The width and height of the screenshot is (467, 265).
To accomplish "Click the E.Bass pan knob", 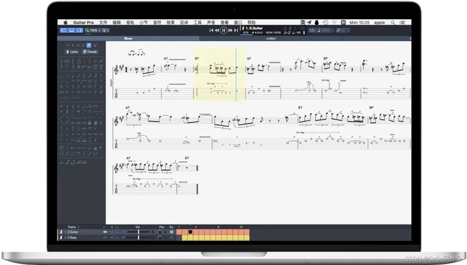I will (160, 238).
